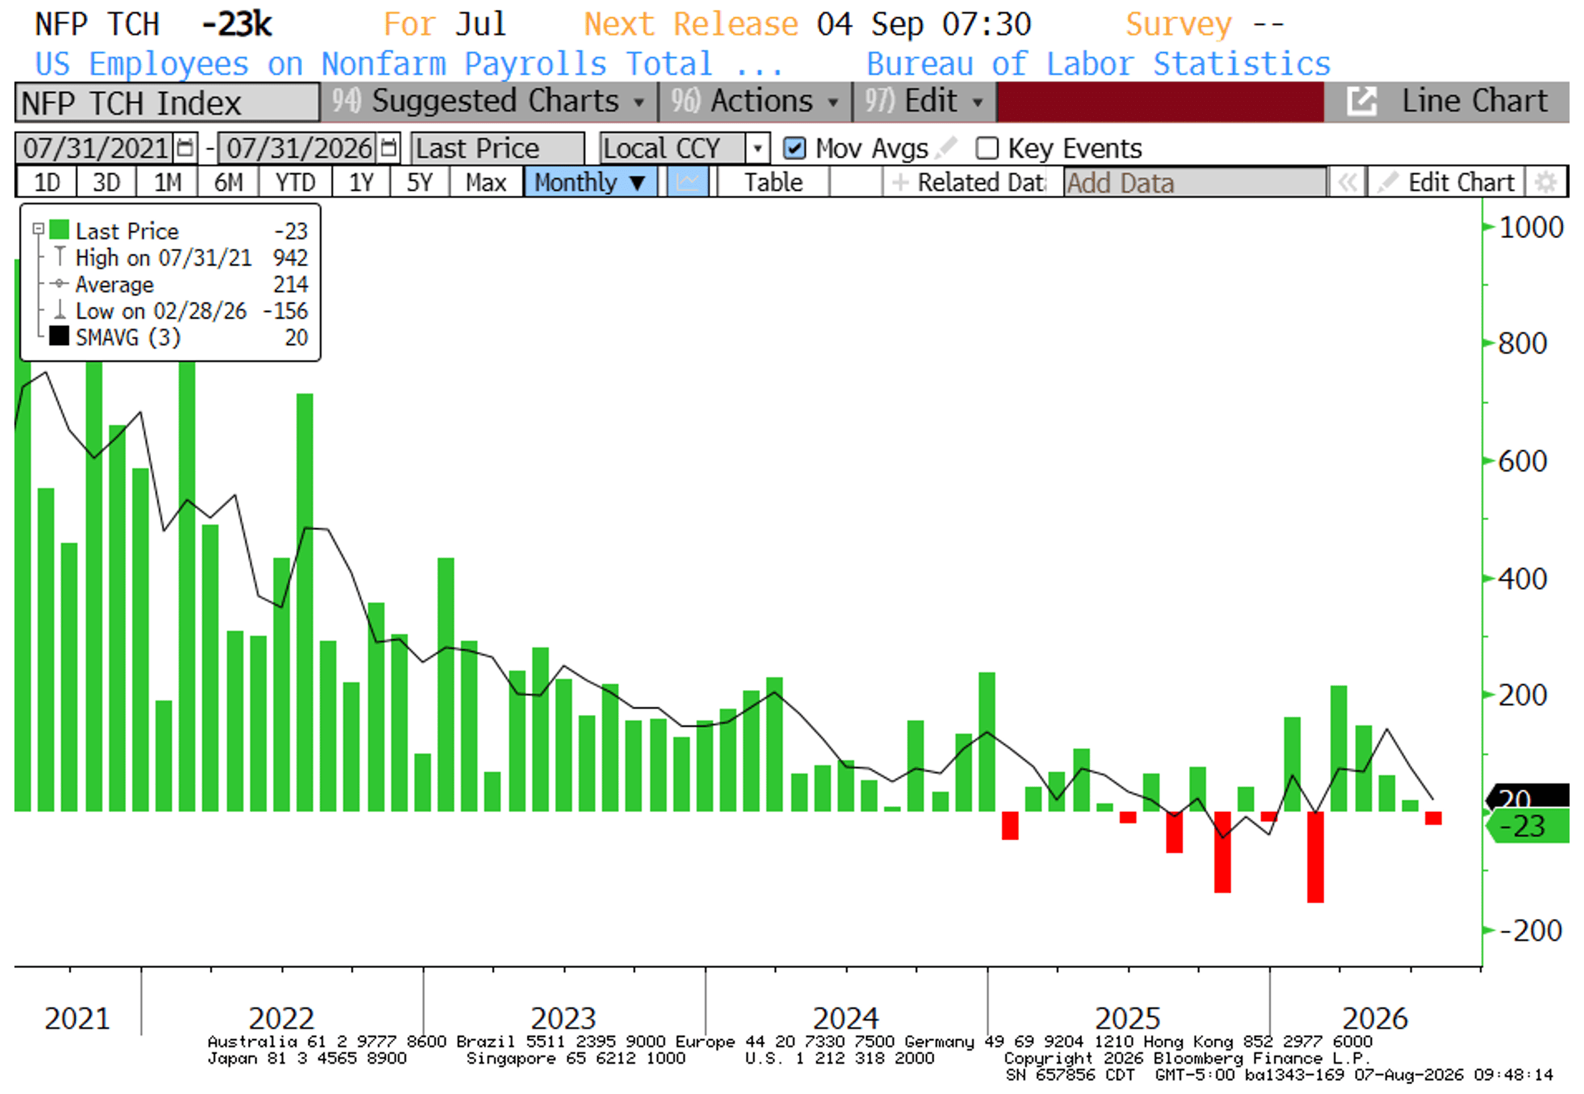Switch to Table view

pyautogui.click(x=774, y=182)
